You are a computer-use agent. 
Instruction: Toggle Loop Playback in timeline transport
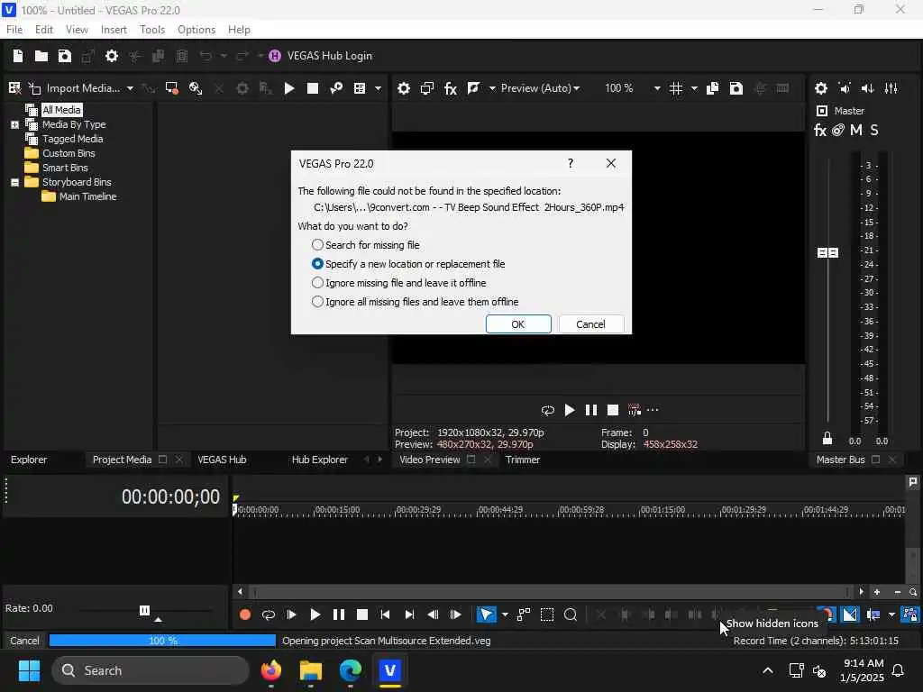pyautogui.click(x=269, y=615)
